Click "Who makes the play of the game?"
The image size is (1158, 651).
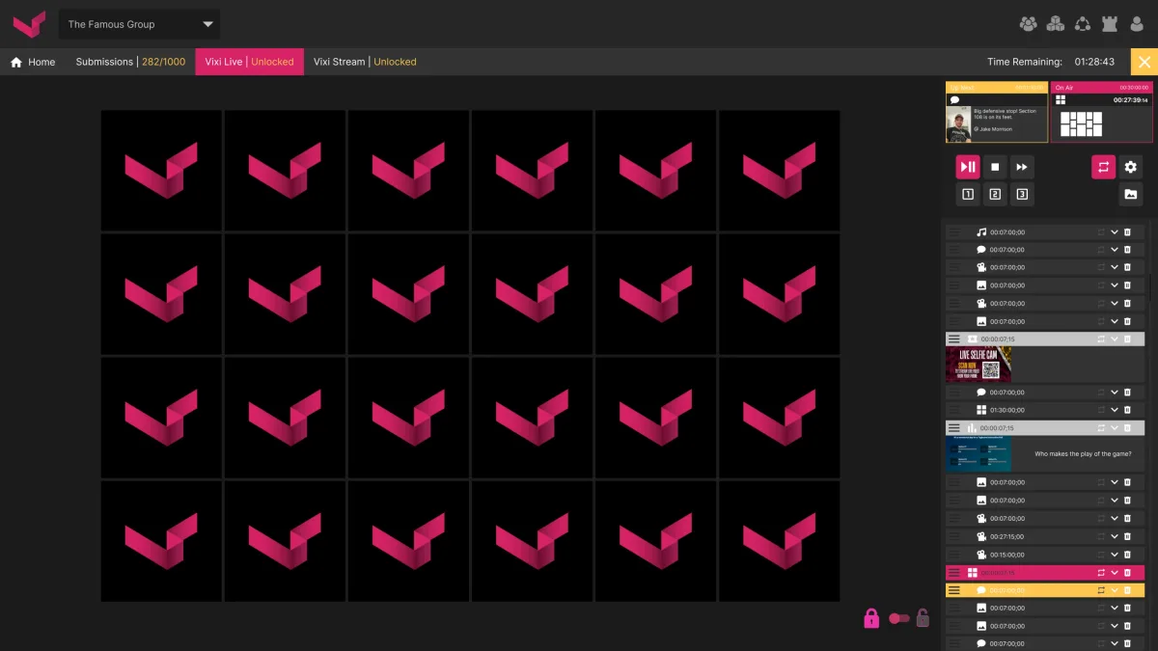(1083, 453)
